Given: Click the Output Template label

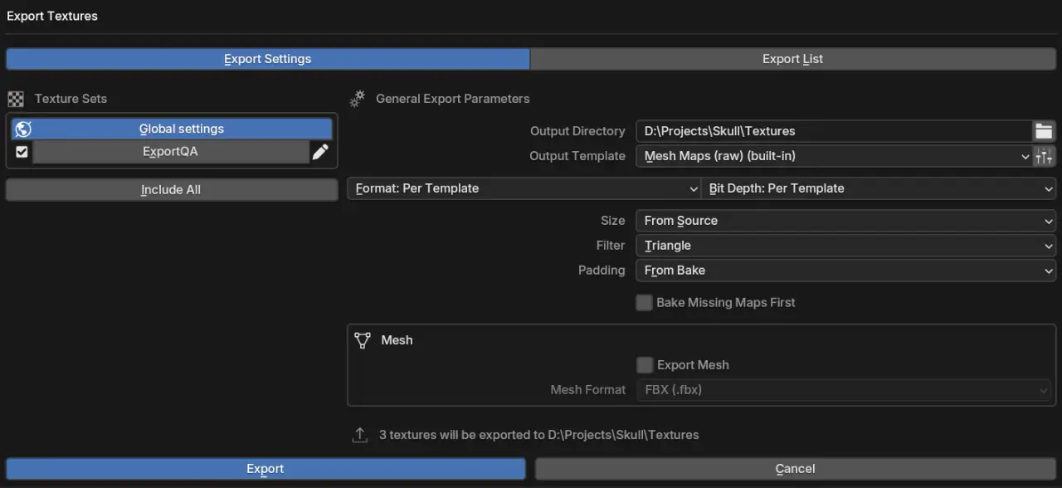Looking at the screenshot, I should pyautogui.click(x=577, y=156).
